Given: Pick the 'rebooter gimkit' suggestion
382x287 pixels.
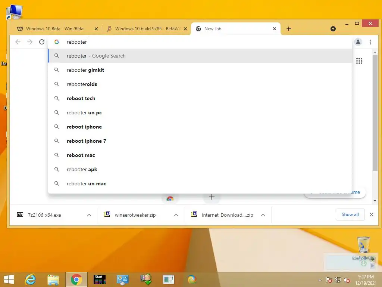Looking at the screenshot, I should [200, 70].
